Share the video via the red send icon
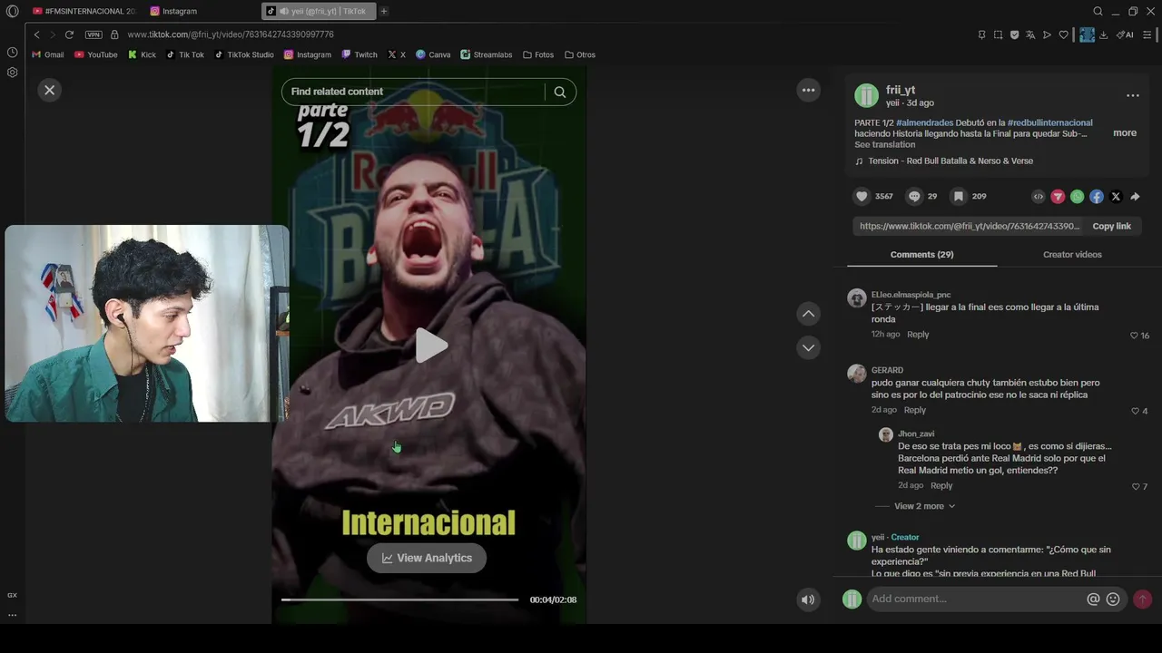This screenshot has width=1162, height=653. coord(1058,196)
